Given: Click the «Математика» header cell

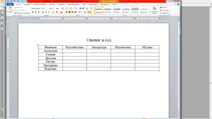Looking at the screenshot, I should [123, 47].
